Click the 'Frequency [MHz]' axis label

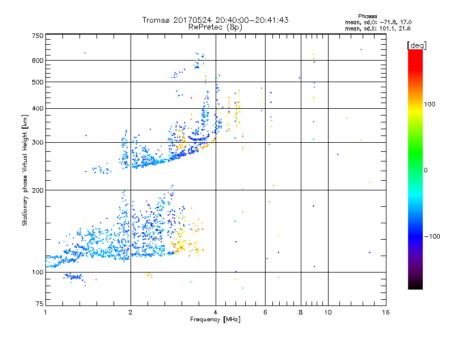(215, 320)
